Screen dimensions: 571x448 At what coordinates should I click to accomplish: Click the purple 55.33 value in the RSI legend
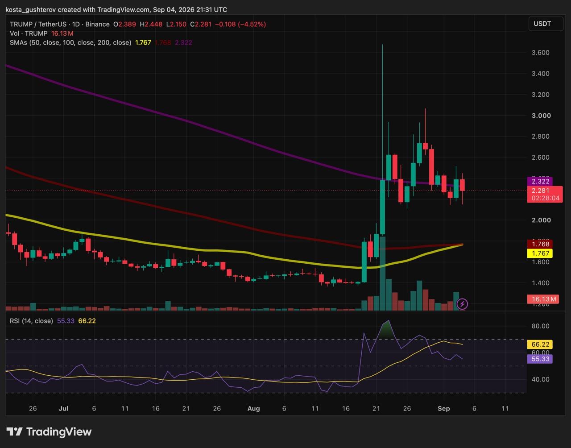pyautogui.click(x=66, y=321)
